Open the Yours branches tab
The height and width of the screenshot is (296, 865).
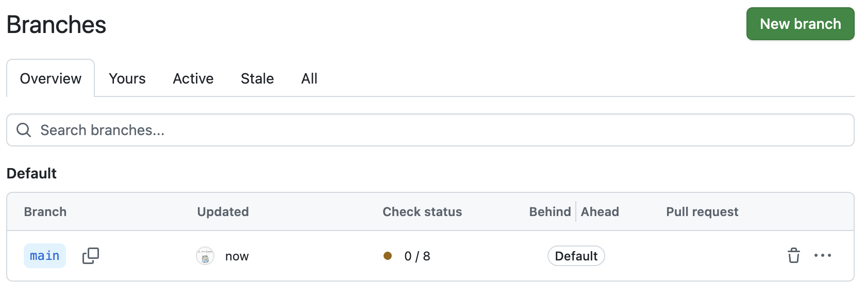coord(127,78)
